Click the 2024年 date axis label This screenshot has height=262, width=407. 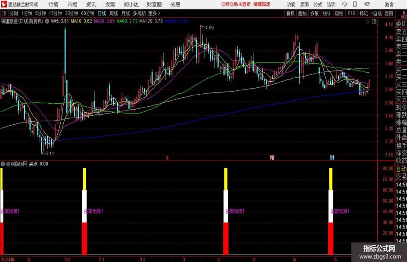[x=8, y=259]
